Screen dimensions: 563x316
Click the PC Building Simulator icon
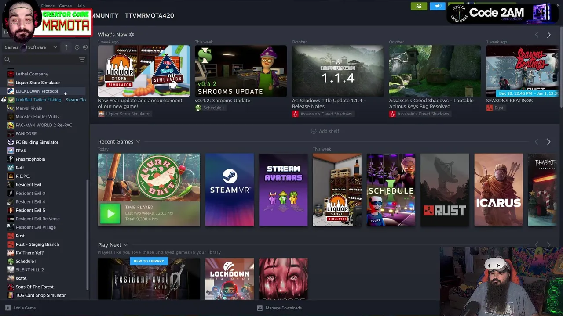click(x=11, y=142)
